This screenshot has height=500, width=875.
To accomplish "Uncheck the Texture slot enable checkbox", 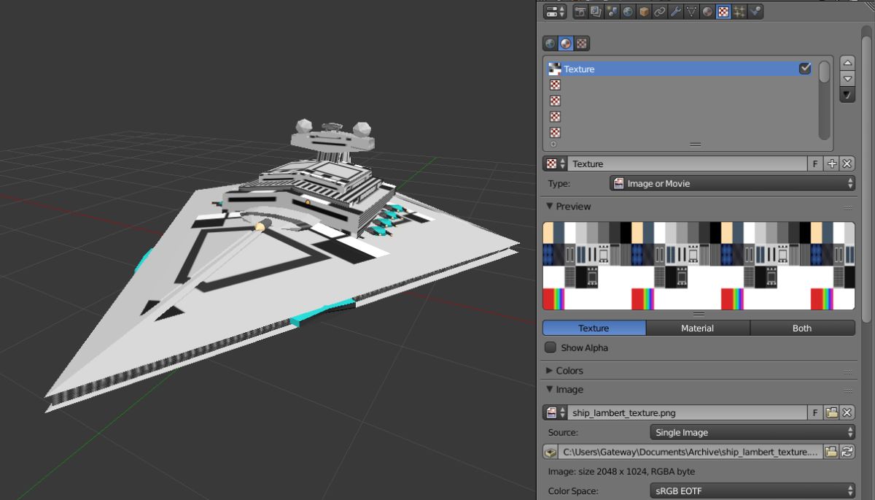I will pyautogui.click(x=805, y=69).
